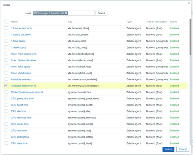Click the 'vm.memory.size[pavailable]' key text
The image size is (193, 155).
click(x=83, y=86)
